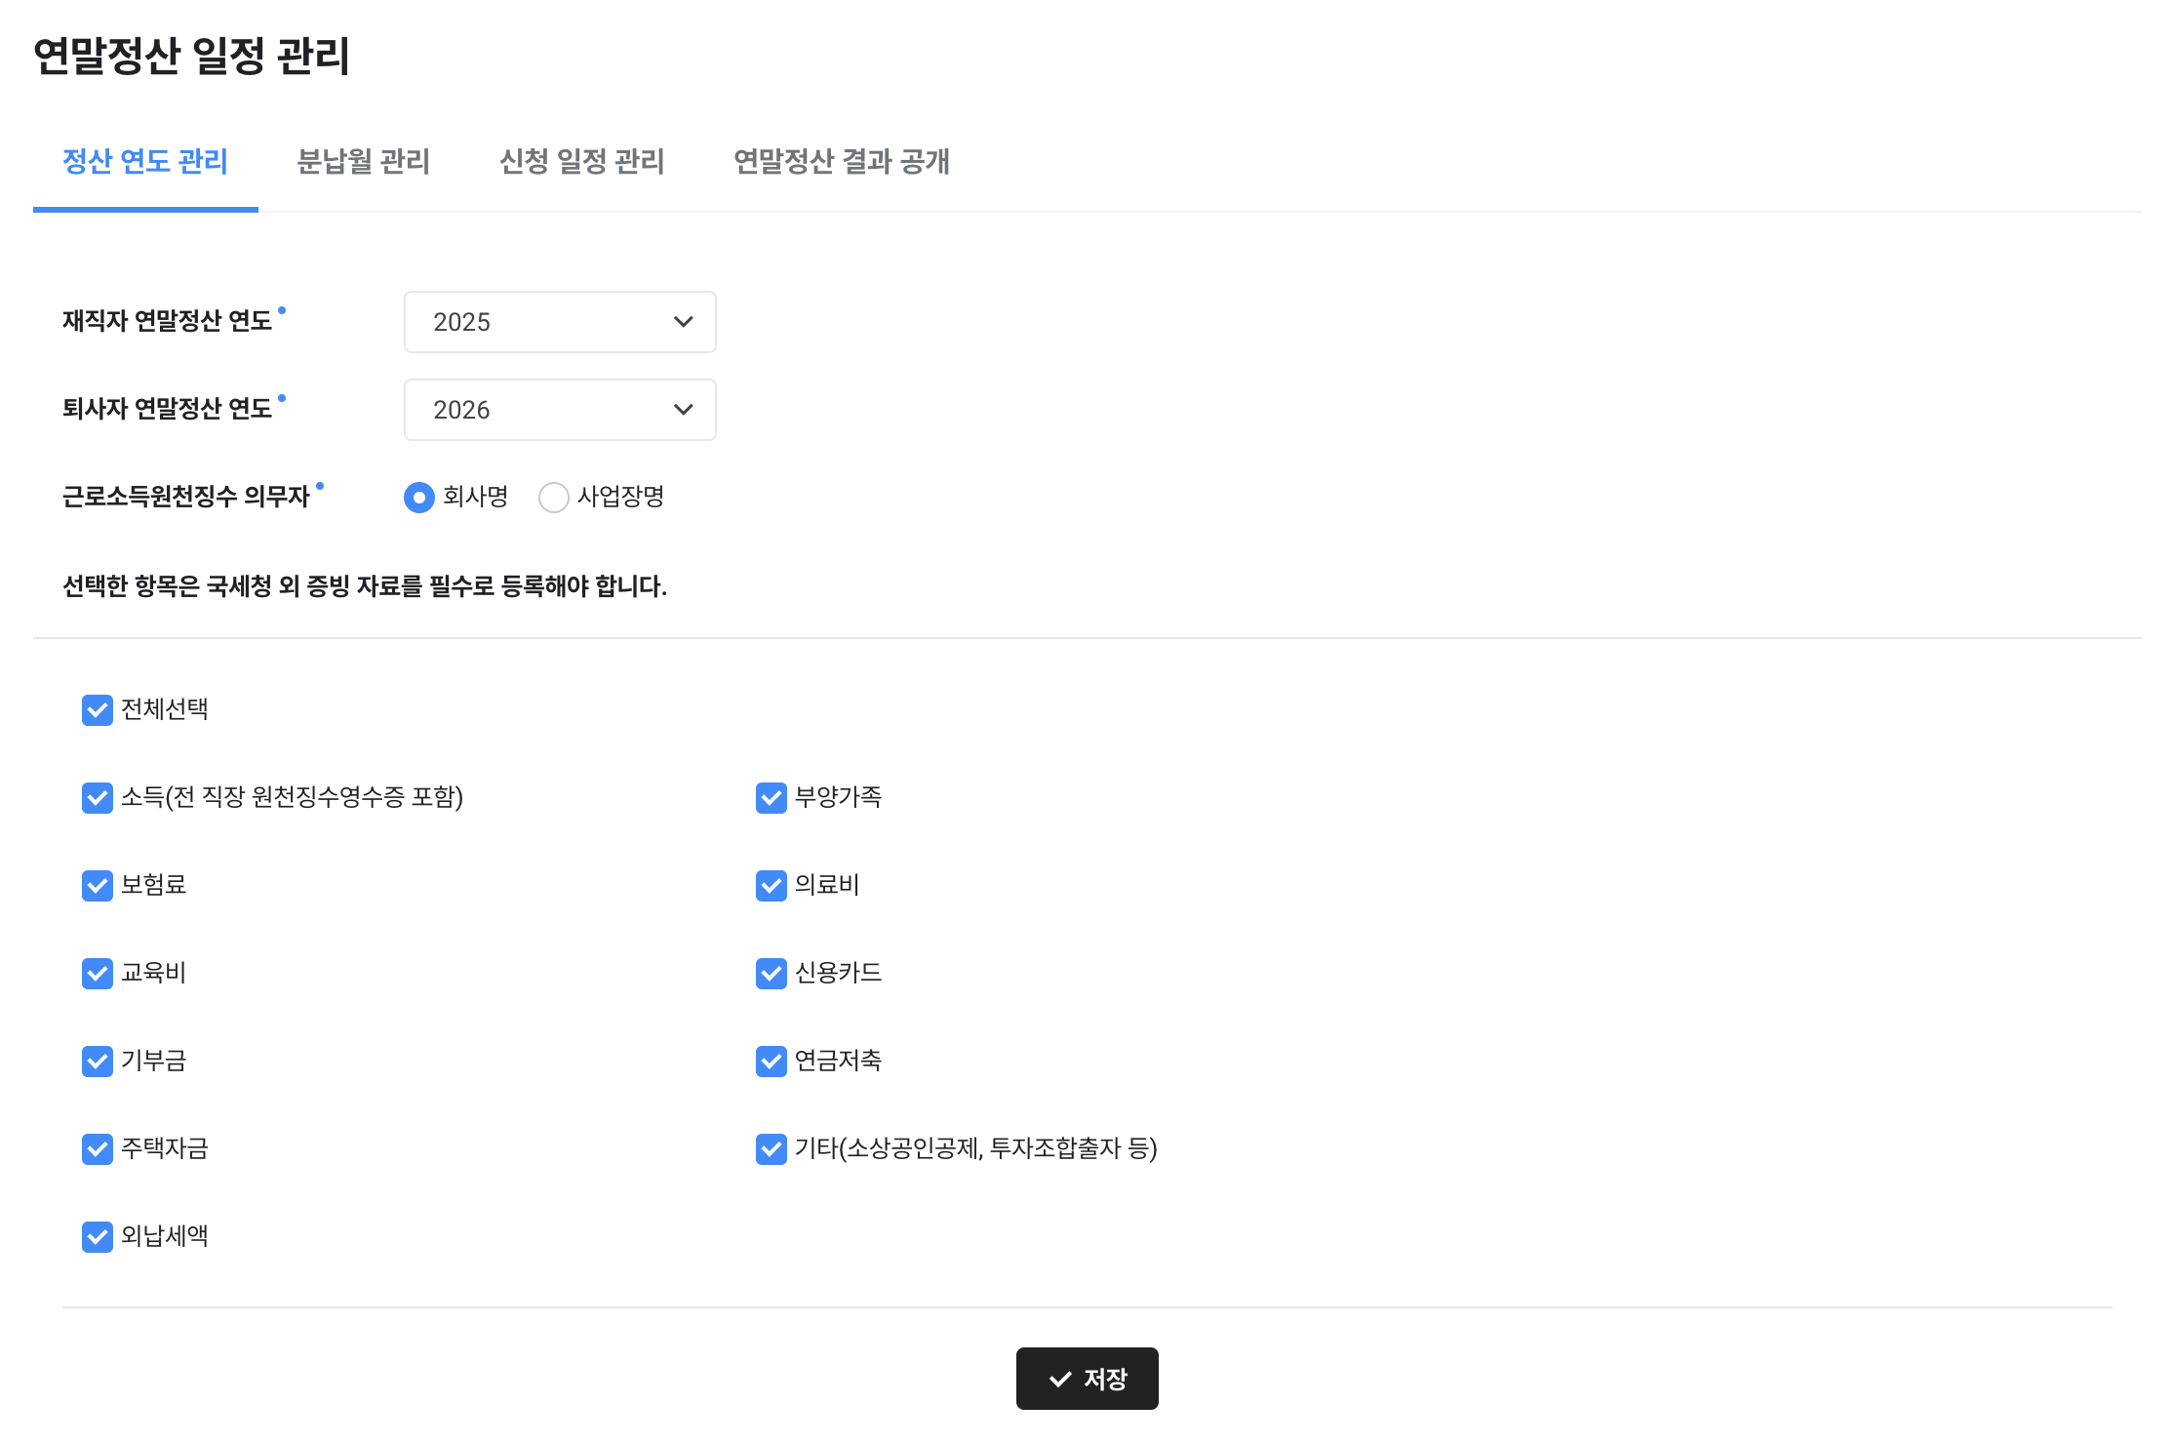Screen dimensions: 2177x1444
Task: Uncheck the 신용카드 checkbox
Action: click(772, 974)
